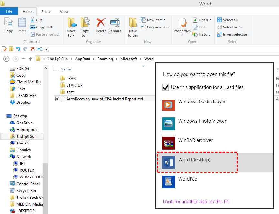Open the Properties icon in ribbon
Image resolution: width=279 pixels, height=214 pixels.
(182, 24)
